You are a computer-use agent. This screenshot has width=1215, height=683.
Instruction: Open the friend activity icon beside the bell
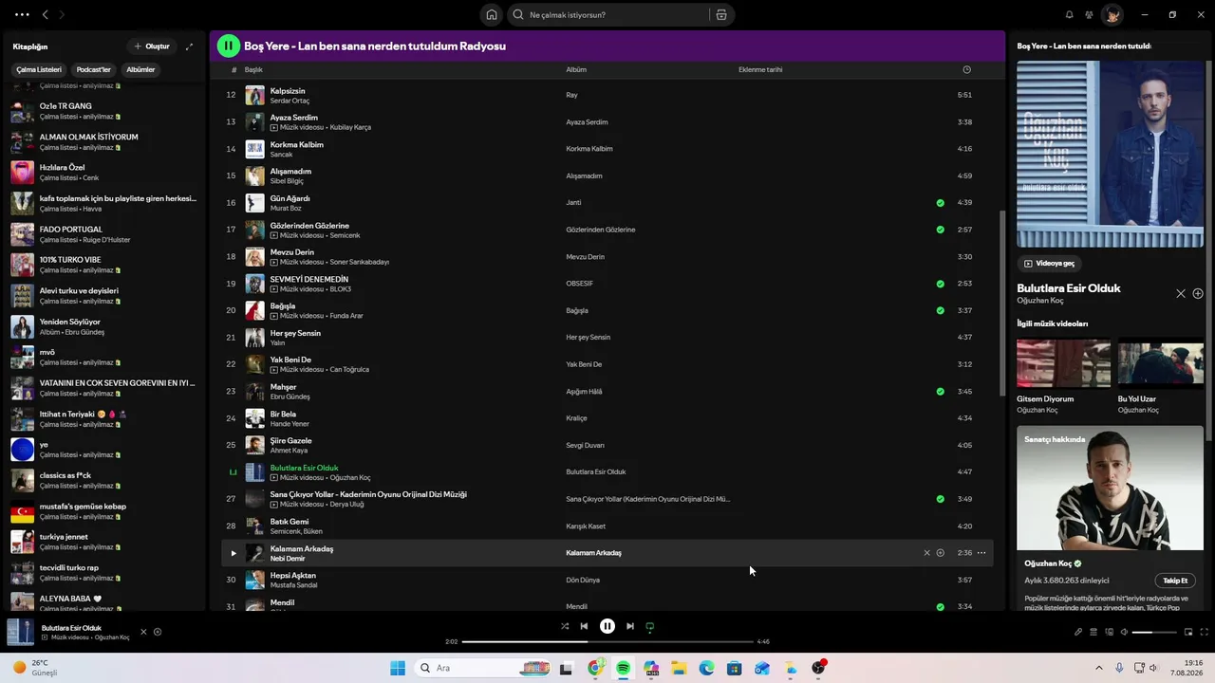pos(1089,14)
